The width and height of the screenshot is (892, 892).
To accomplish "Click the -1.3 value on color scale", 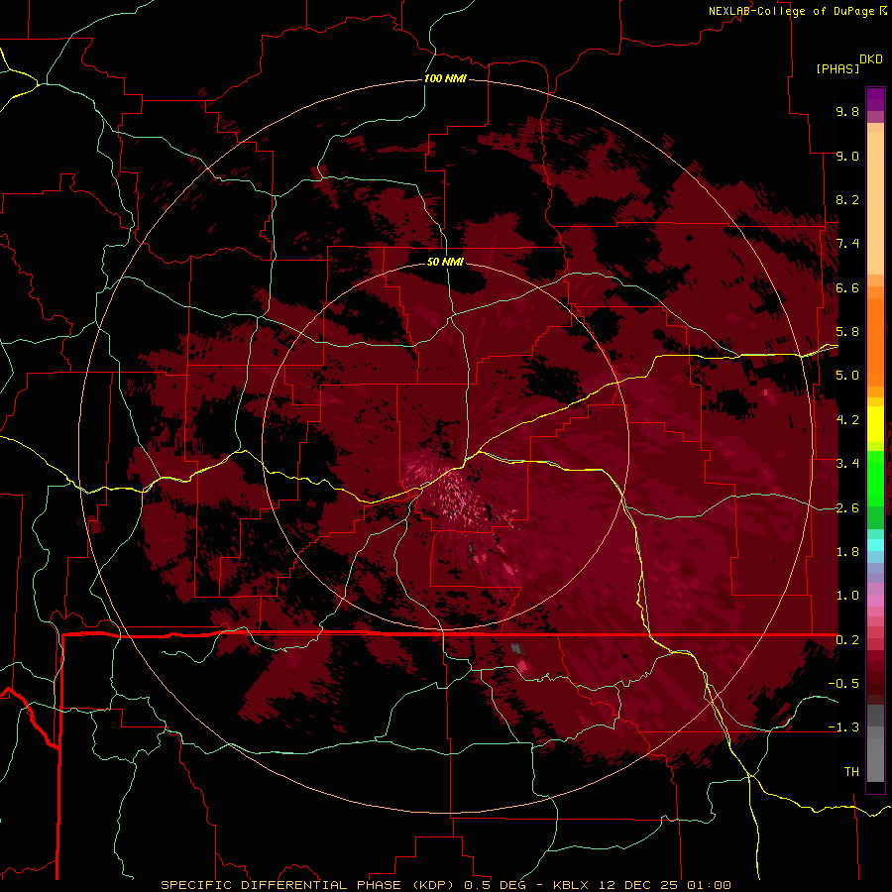I will 843,727.
